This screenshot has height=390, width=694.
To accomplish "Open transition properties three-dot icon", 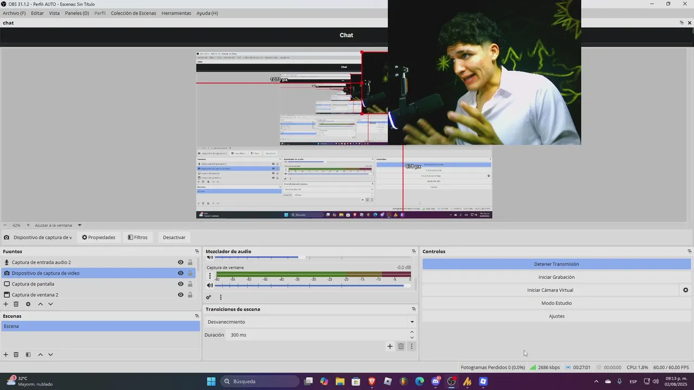I will point(412,347).
